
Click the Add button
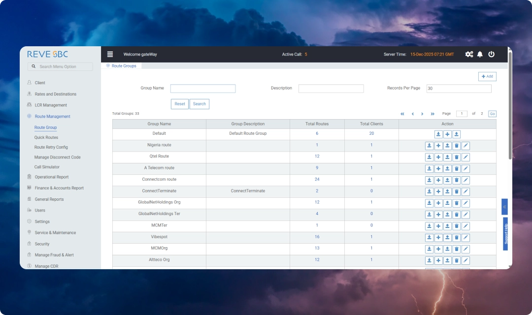coord(487,76)
